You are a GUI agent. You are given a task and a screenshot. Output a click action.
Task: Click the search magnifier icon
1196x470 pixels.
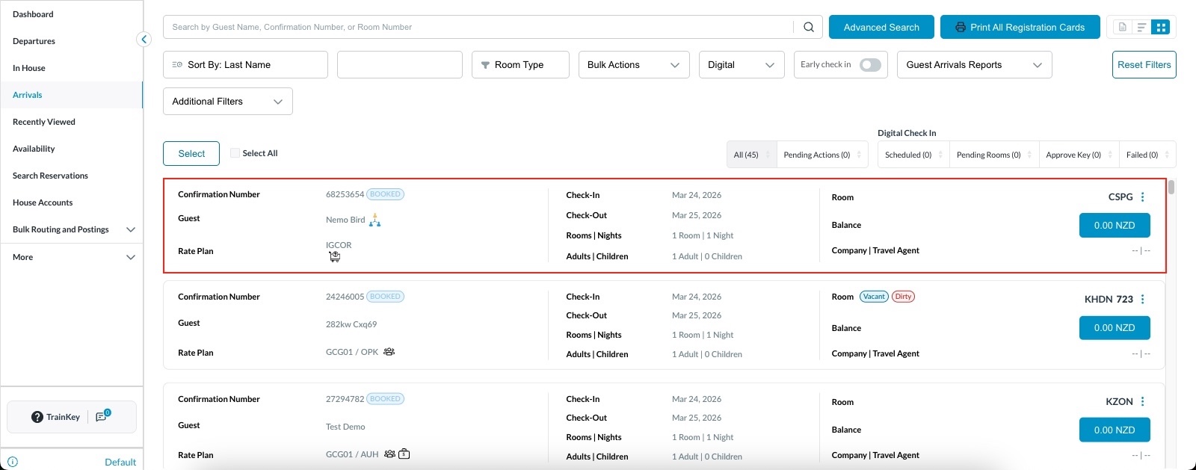coord(808,27)
